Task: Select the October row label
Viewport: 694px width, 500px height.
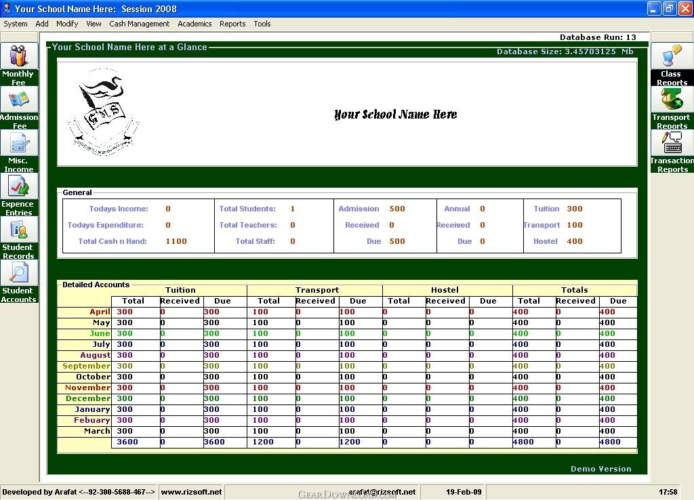Action: point(94,377)
